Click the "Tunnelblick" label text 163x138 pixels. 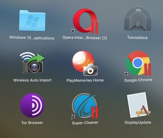[x=137, y=38]
